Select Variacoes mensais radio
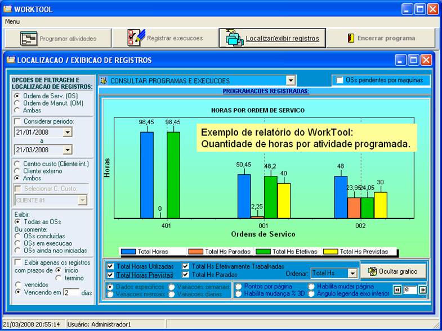 point(111,294)
